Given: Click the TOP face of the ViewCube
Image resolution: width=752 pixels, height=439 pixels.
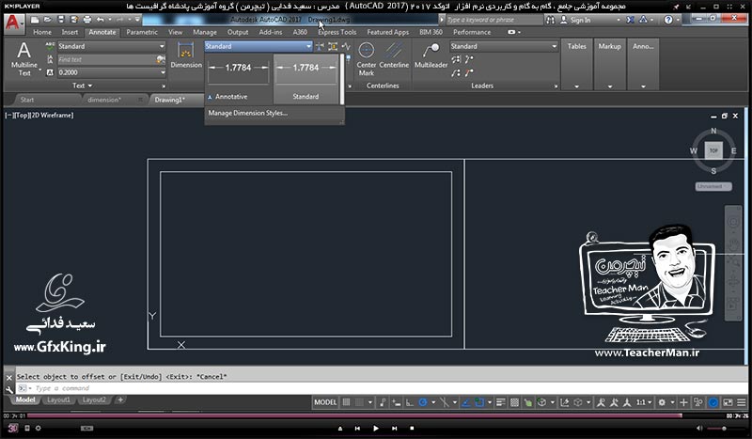Looking at the screenshot, I should click(x=713, y=150).
